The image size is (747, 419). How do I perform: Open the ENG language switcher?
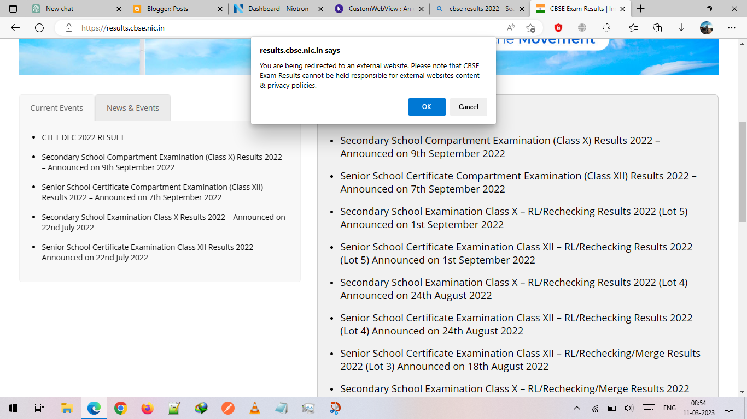(x=668, y=408)
